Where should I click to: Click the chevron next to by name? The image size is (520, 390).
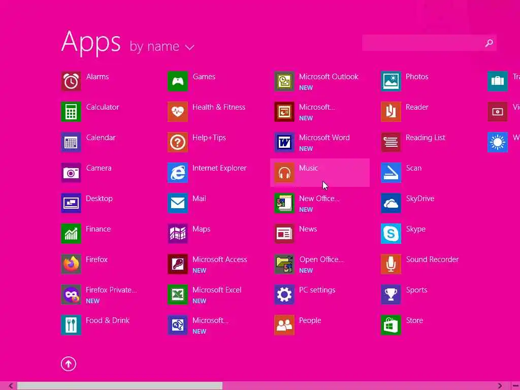coord(190,47)
